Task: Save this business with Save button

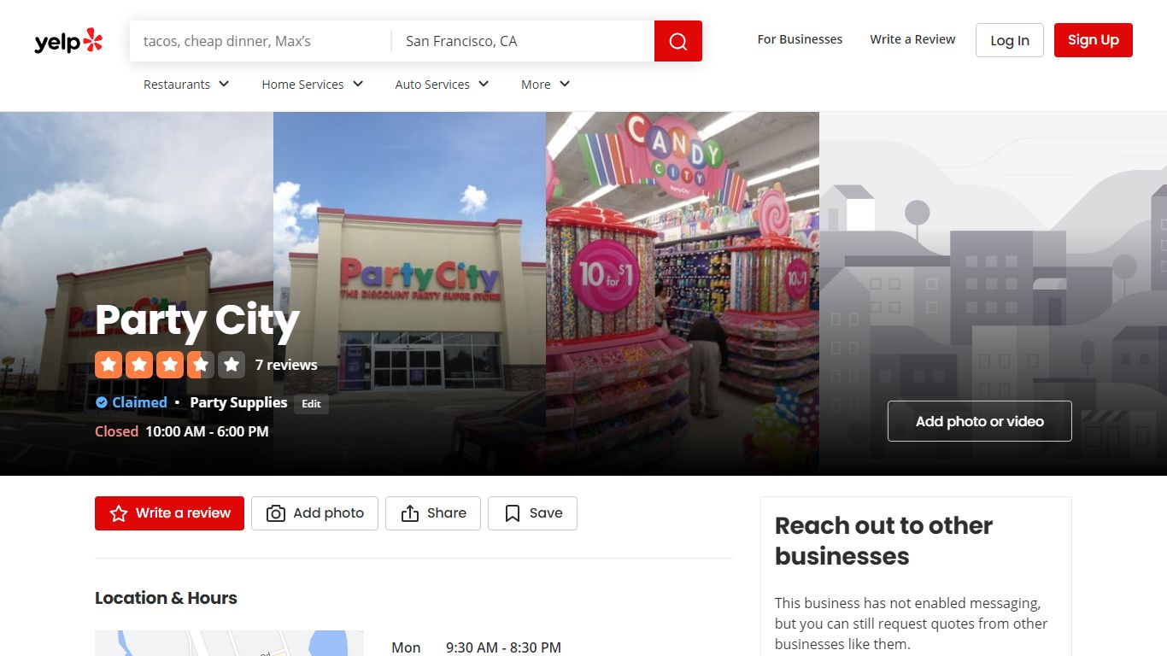Action: click(532, 513)
